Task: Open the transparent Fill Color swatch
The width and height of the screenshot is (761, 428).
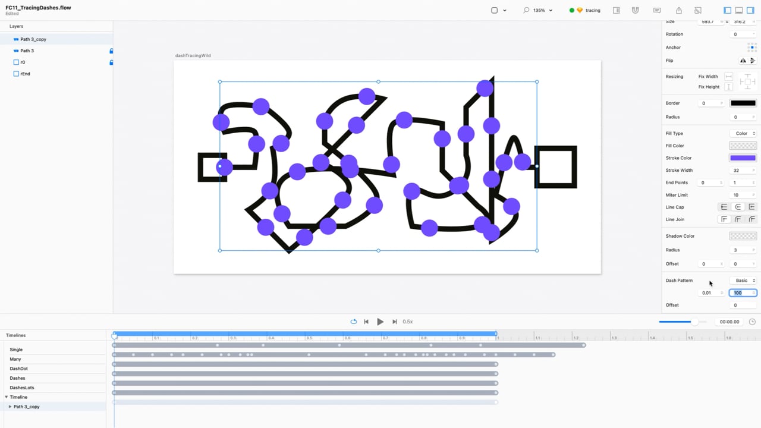Action: coord(743,146)
